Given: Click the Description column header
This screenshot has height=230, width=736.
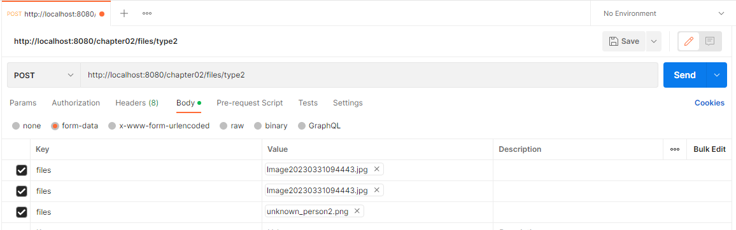Looking at the screenshot, I should click(x=520, y=149).
